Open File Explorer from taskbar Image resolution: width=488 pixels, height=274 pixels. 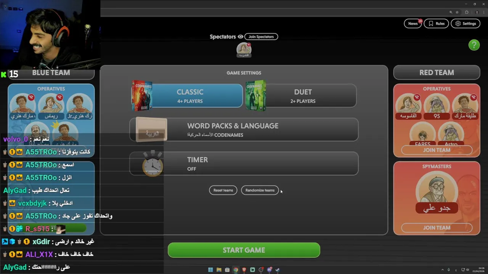click(219, 270)
